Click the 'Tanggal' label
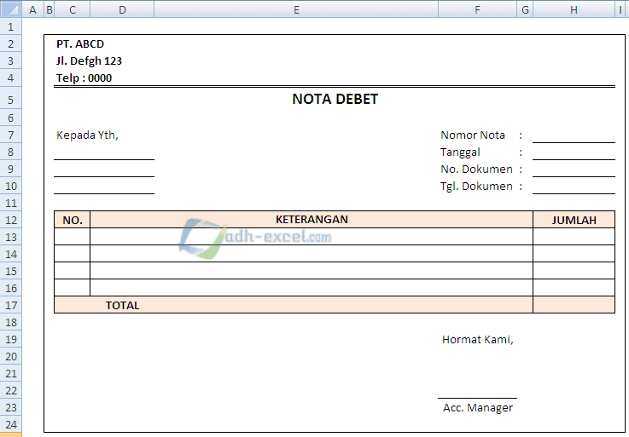The image size is (629, 437). pyautogui.click(x=460, y=152)
